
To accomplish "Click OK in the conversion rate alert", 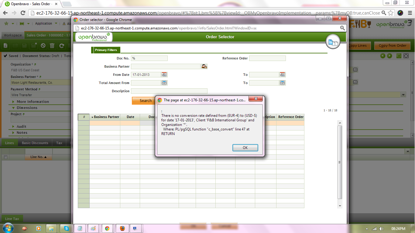I will [x=245, y=148].
